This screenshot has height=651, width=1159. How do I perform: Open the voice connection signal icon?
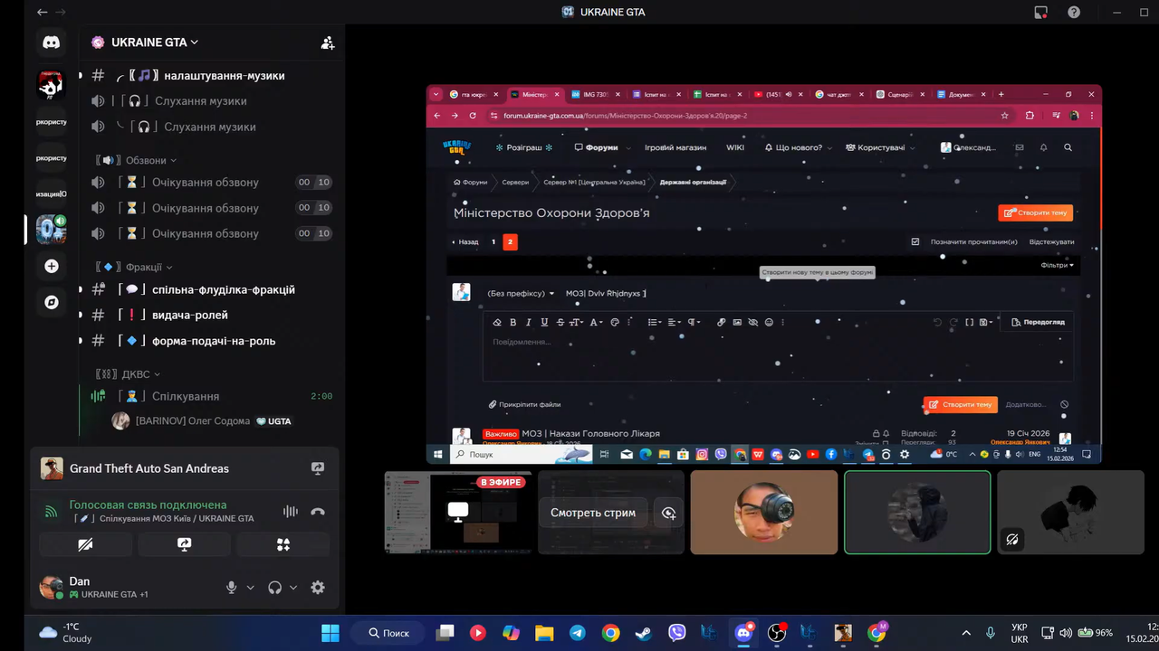coord(52,512)
